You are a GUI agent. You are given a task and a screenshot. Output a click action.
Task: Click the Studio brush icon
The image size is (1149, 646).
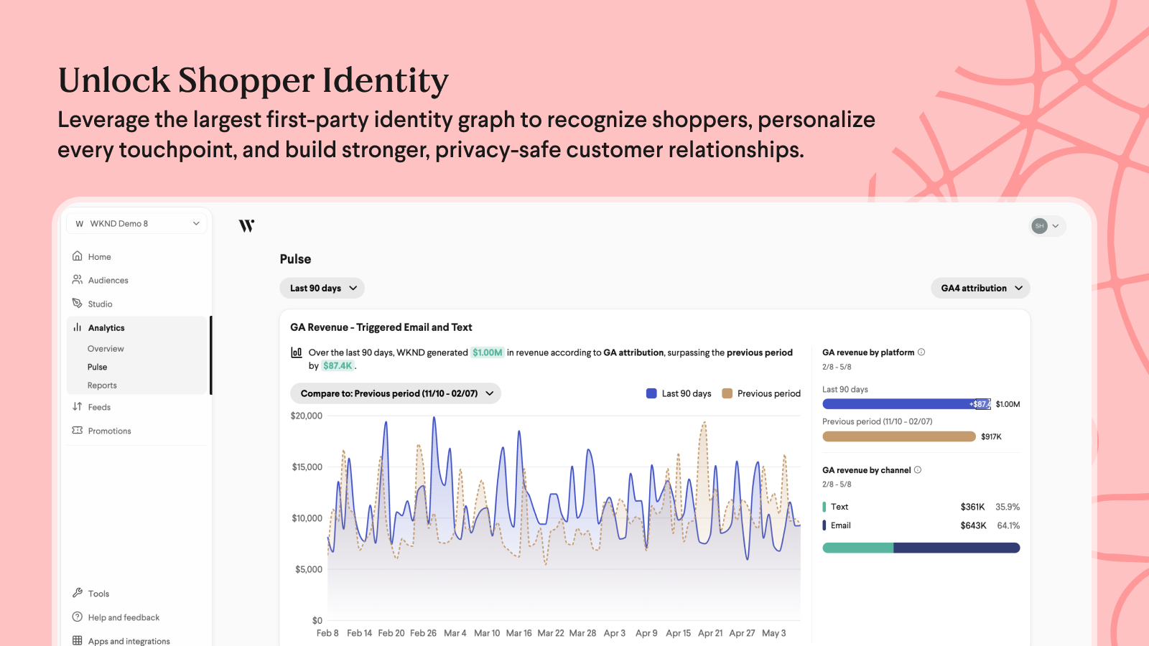(x=78, y=304)
